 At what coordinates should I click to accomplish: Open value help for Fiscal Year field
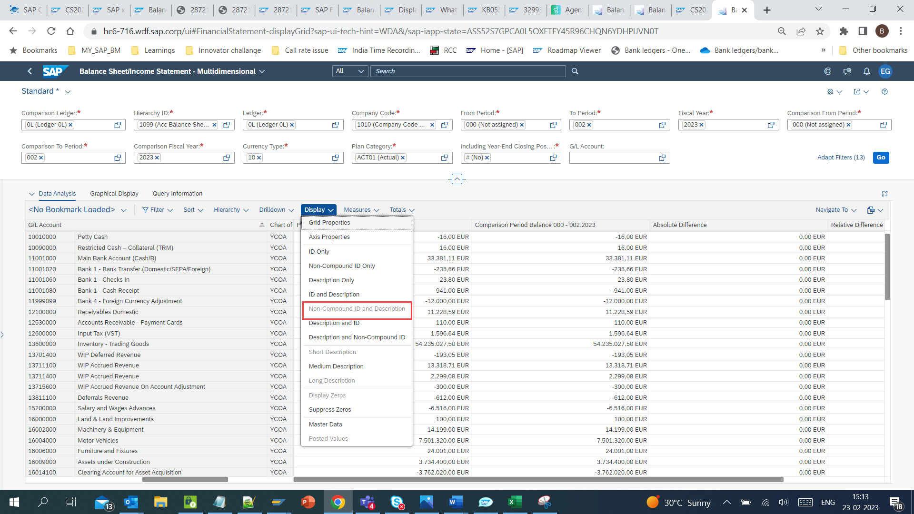click(x=771, y=125)
